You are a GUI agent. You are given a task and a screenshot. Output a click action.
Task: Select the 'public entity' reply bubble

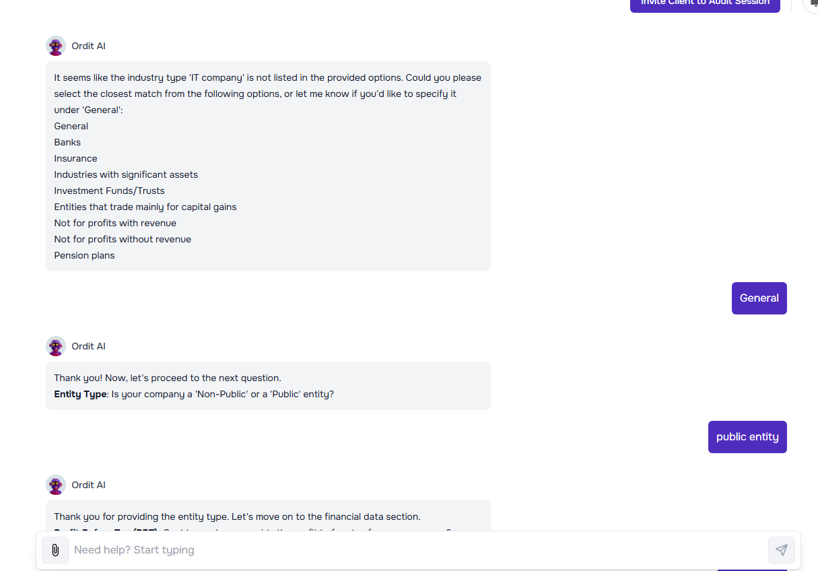point(747,437)
